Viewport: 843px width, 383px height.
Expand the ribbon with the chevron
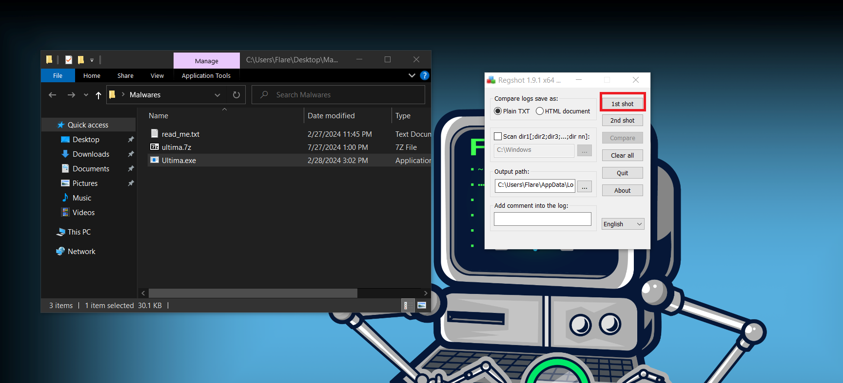(412, 75)
